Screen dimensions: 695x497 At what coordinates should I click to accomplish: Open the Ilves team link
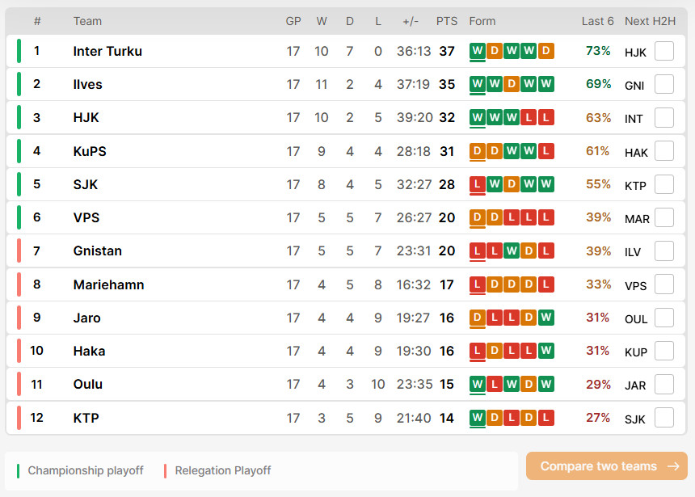pyautogui.click(x=88, y=84)
